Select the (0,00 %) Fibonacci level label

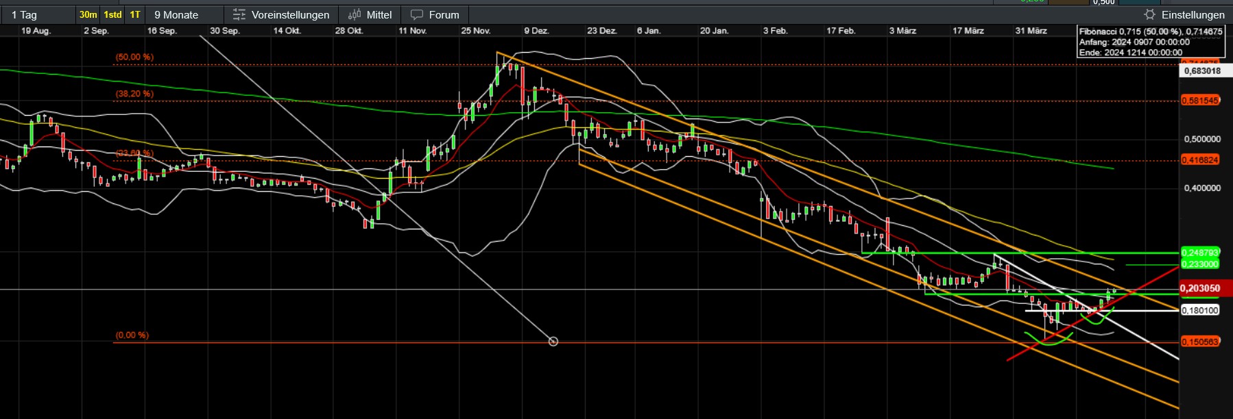pos(132,335)
